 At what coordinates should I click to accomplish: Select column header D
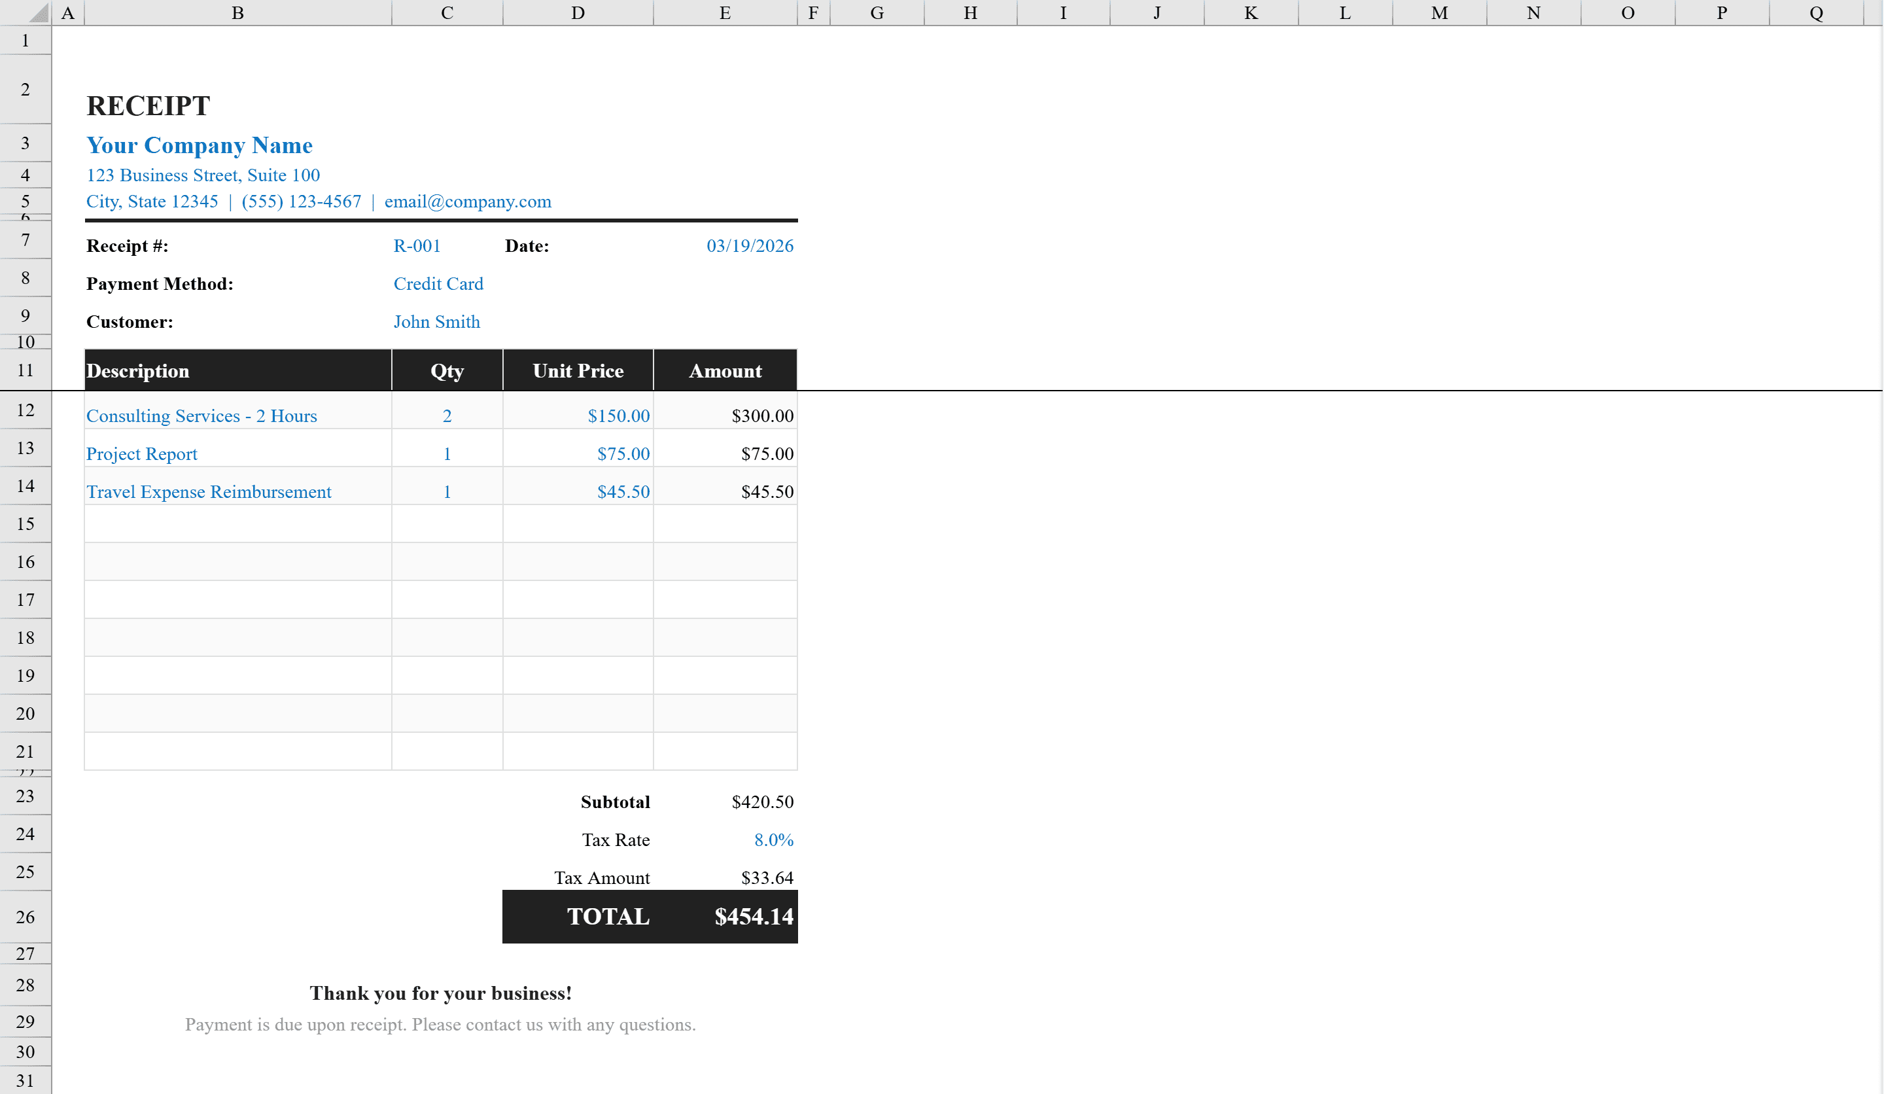coord(578,12)
